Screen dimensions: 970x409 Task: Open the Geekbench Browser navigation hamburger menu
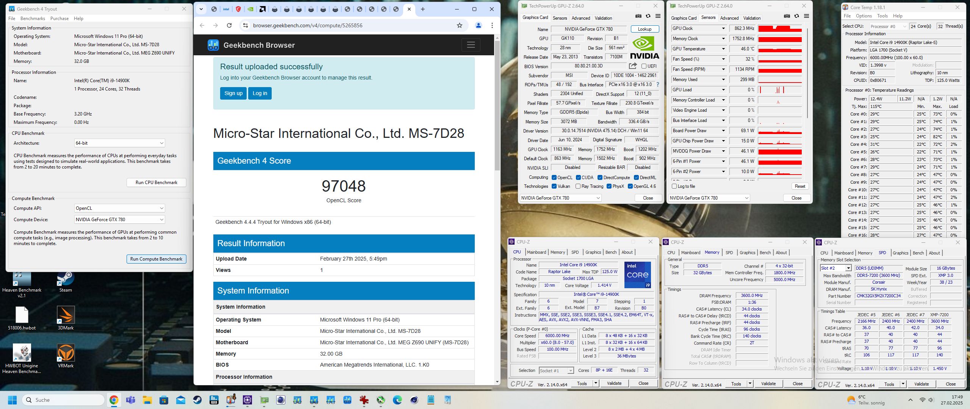pos(471,45)
